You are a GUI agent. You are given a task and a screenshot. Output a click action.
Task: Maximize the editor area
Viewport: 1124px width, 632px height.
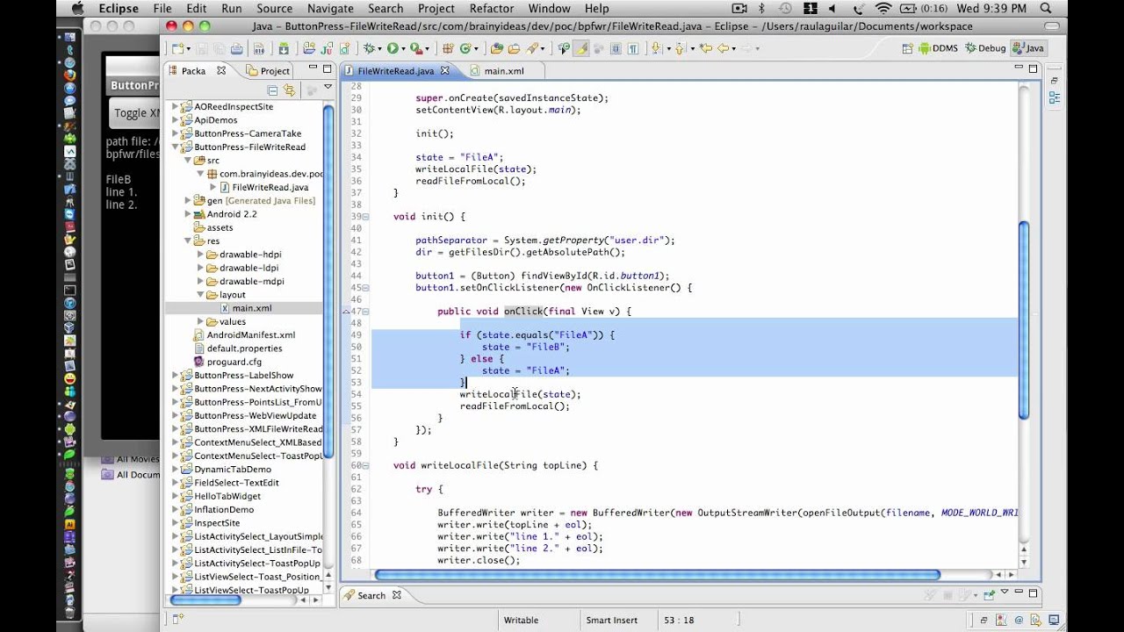tap(1034, 69)
